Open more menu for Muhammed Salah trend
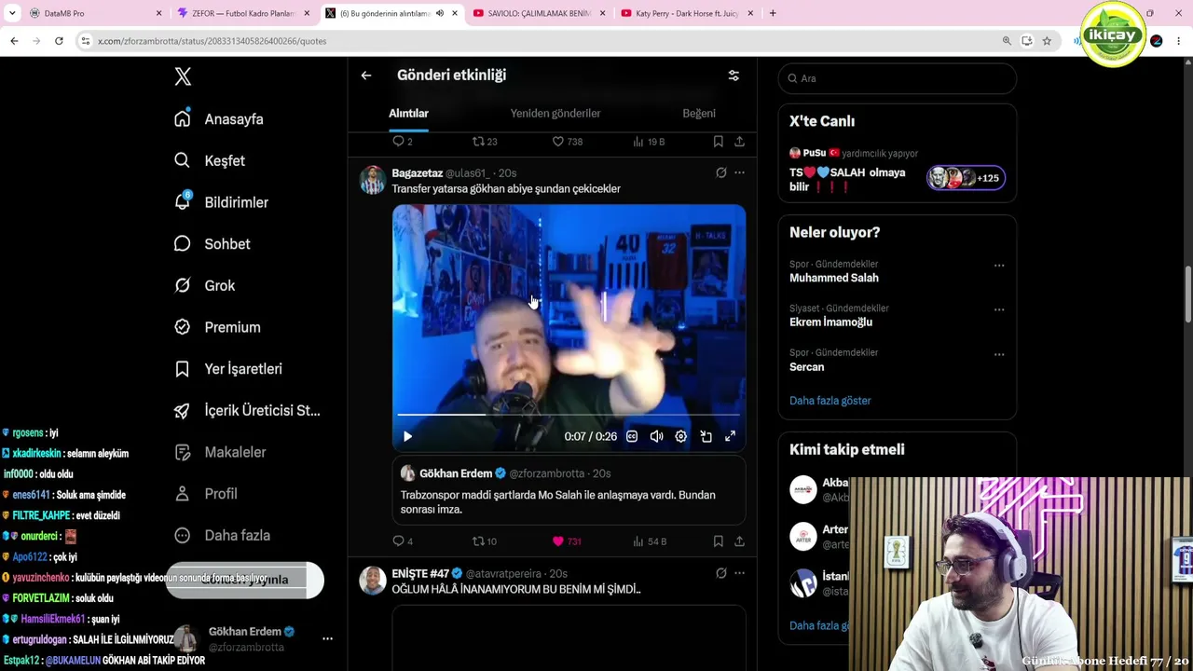 tap(999, 266)
